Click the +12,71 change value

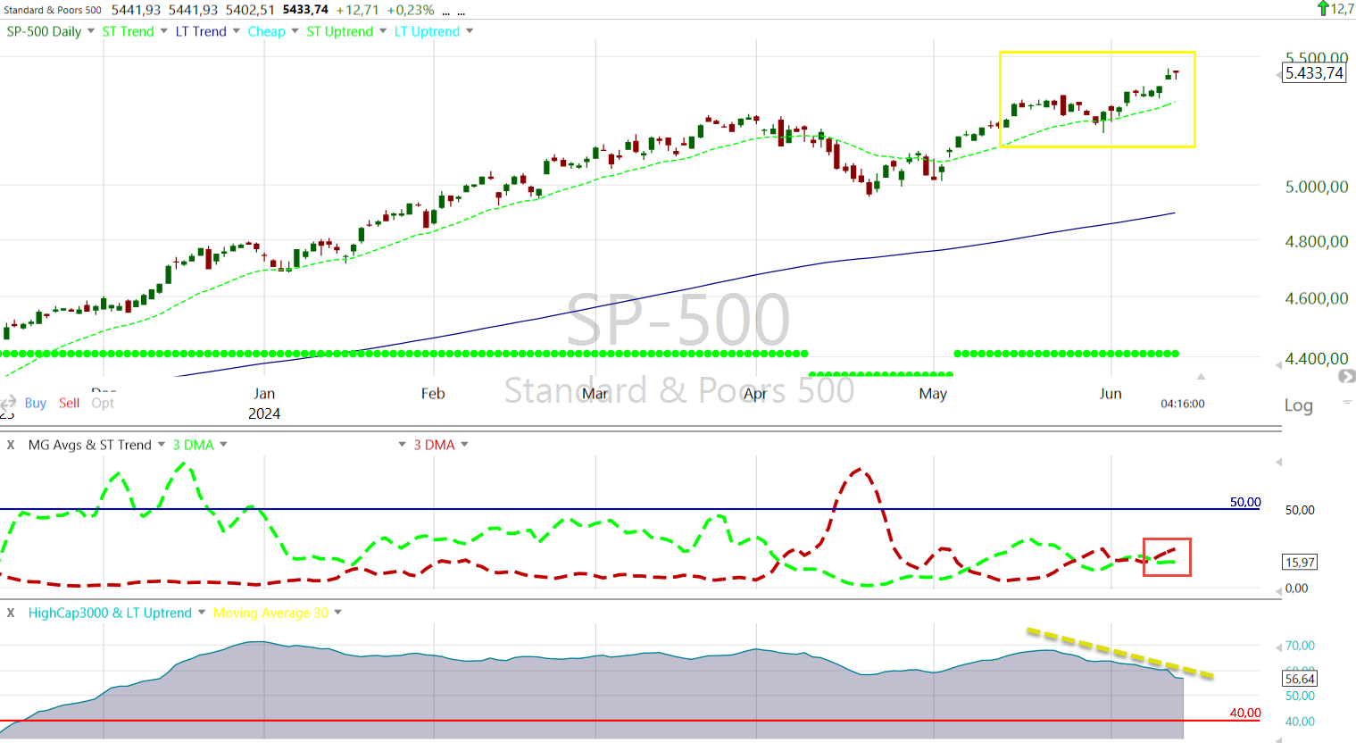click(357, 10)
